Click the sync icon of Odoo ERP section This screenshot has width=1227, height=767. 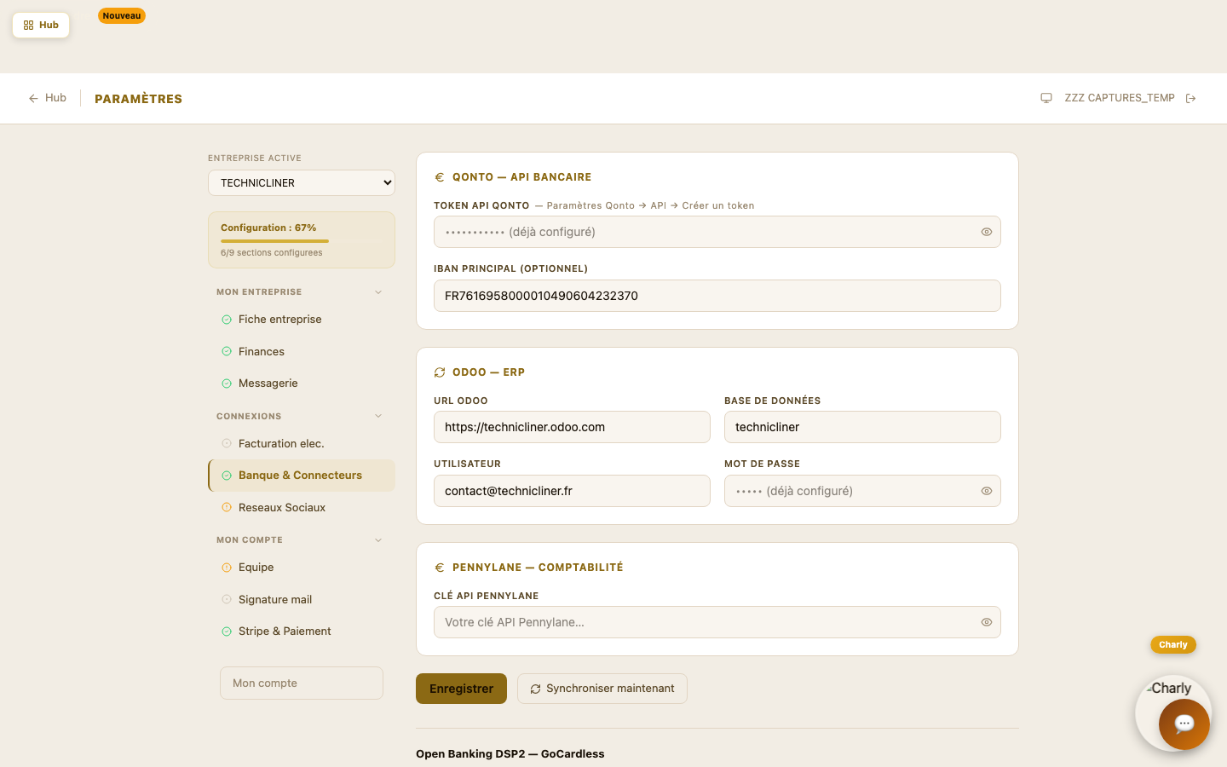pos(440,372)
